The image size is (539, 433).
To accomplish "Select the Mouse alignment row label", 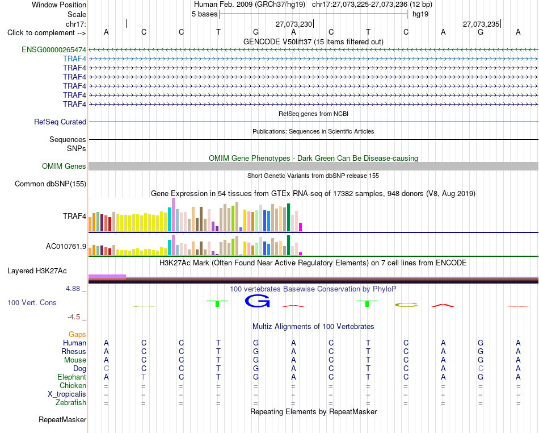I will 75,360.
